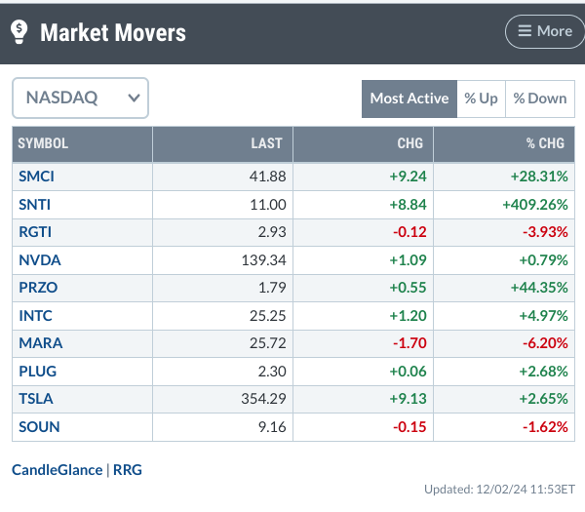
Task: Click SMCI change value +9.24
Action: pyautogui.click(x=408, y=177)
